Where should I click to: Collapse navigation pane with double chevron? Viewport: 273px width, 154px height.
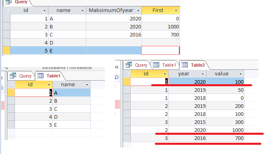pos(117,67)
